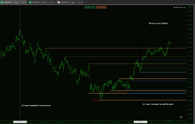
Task: Expand the linking options arrow in the inactive AUDUSD tab
Action: tap(46, 2)
